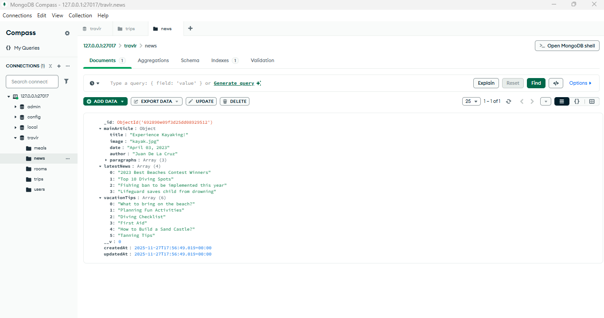The width and height of the screenshot is (604, 318).
Task: Switch to list view of documents
Action: 562,102
